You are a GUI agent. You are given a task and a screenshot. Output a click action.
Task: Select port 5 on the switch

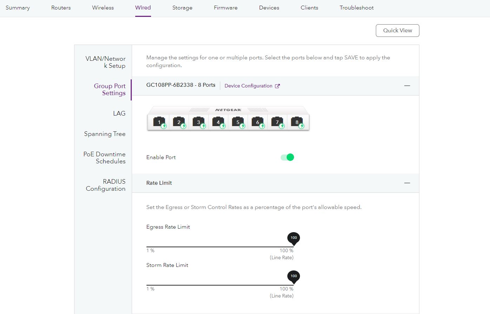[x=238, y=122]
